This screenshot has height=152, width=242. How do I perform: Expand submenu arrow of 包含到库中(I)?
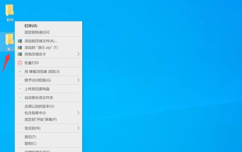[78, 113]
